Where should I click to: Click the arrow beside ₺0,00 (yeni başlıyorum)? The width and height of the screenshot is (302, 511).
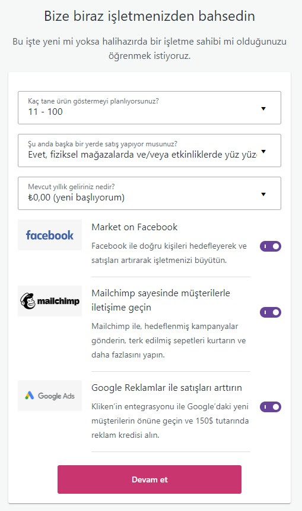coord(263,195)
